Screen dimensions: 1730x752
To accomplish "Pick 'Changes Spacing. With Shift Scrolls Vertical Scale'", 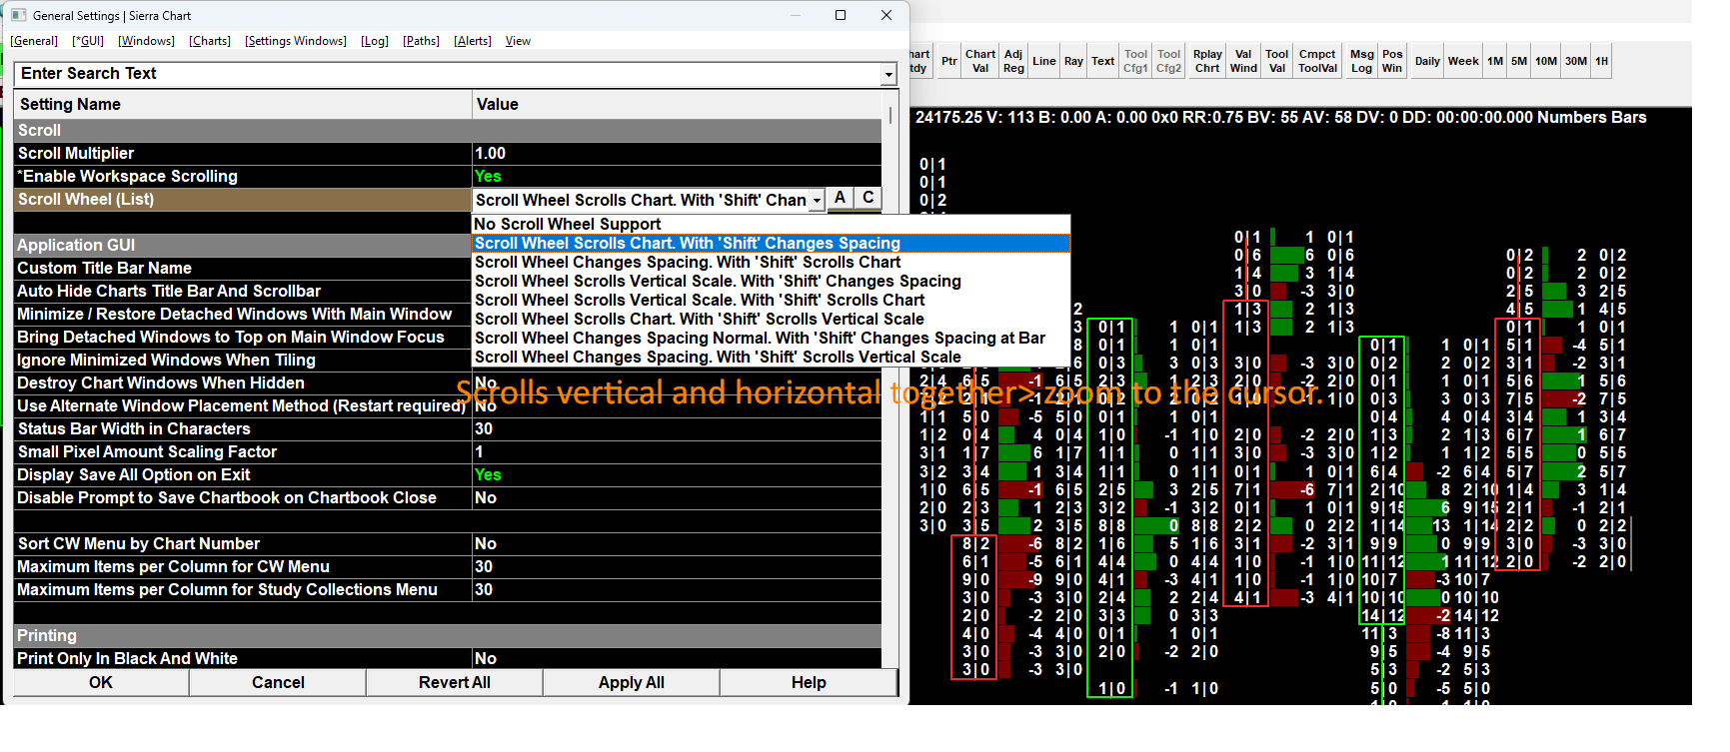I will click(771, 357).
